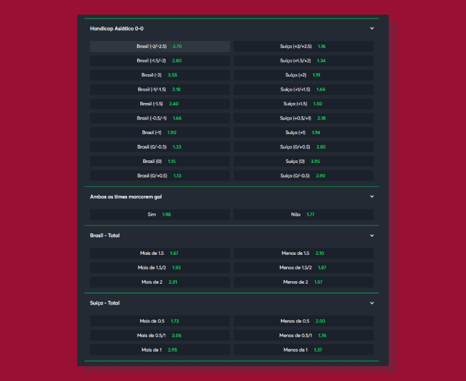This screenshot has width=466, height=381.
Task: Pick Menos de 1.5/2 at 1.87
Action: click(x=304, y=268)
